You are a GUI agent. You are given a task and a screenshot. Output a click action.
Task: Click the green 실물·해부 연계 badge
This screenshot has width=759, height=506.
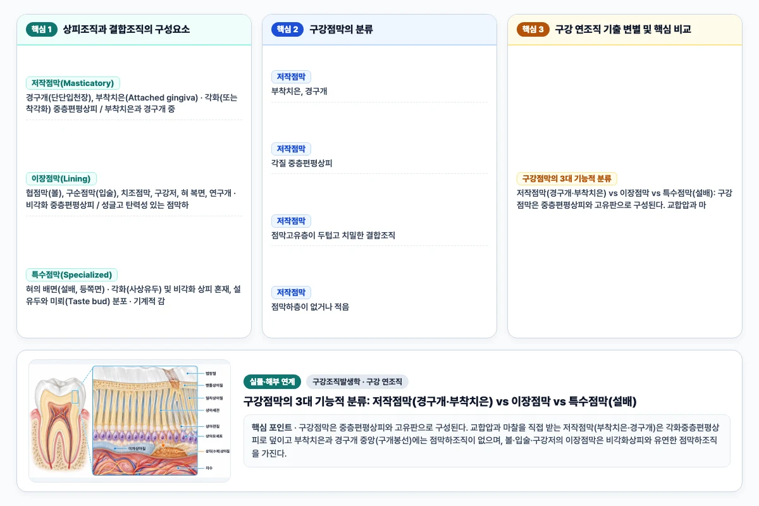tap(272, 381)
